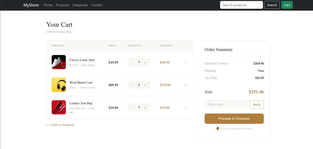Remove Wool Blend Coat from cart

pos(186,85)
